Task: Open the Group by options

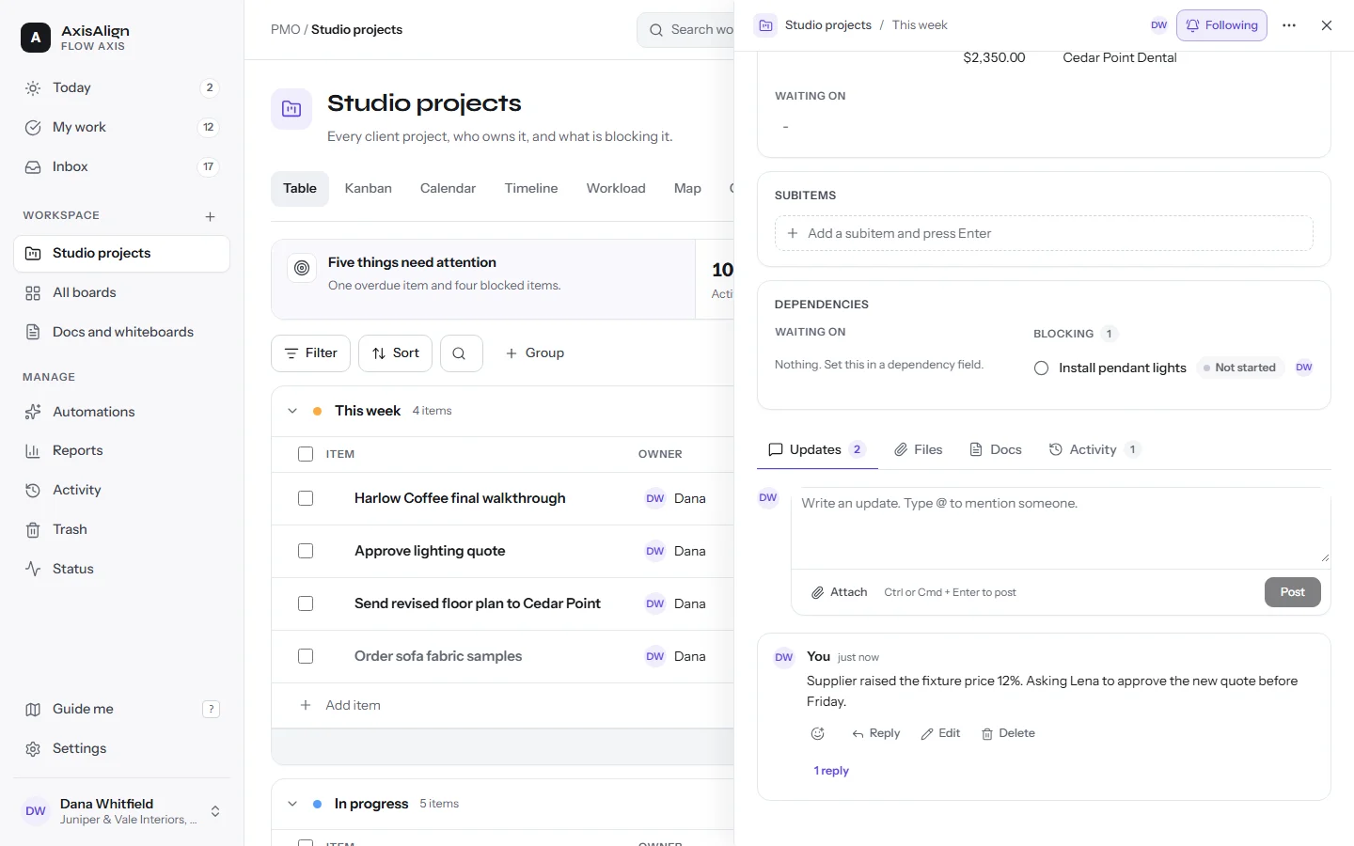Action: [x=535, y=353]
